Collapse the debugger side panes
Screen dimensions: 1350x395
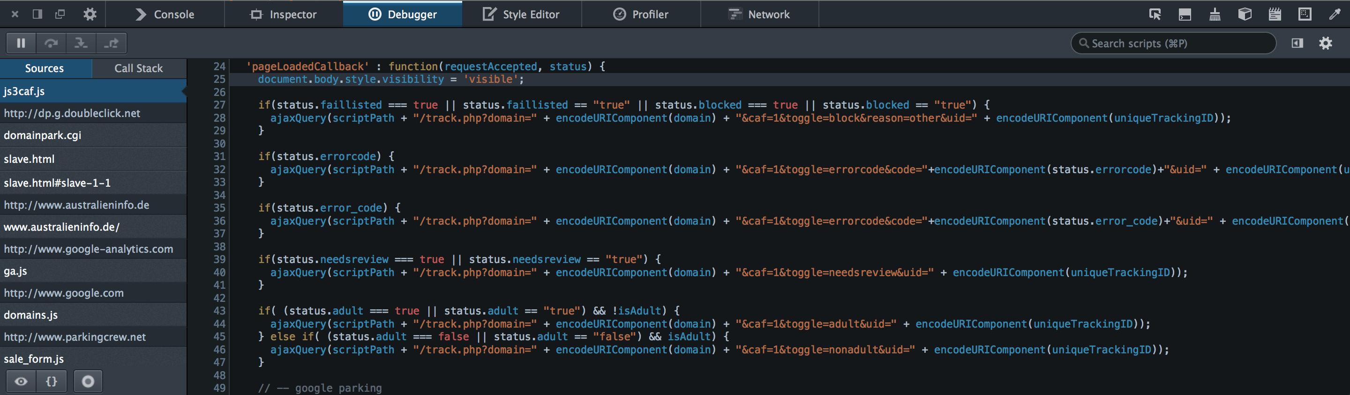(x=1297, y=44)
